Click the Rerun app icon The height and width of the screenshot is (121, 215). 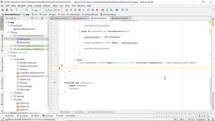[67, 10]
